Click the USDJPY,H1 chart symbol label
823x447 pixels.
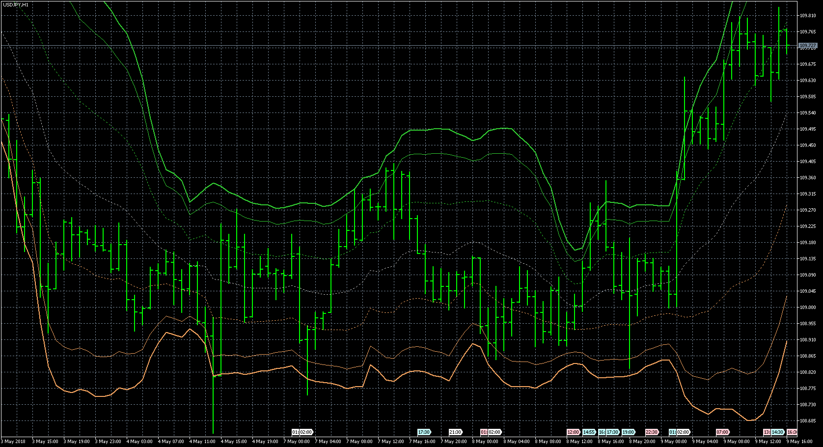pyautogui.click(x=16, y=4)
